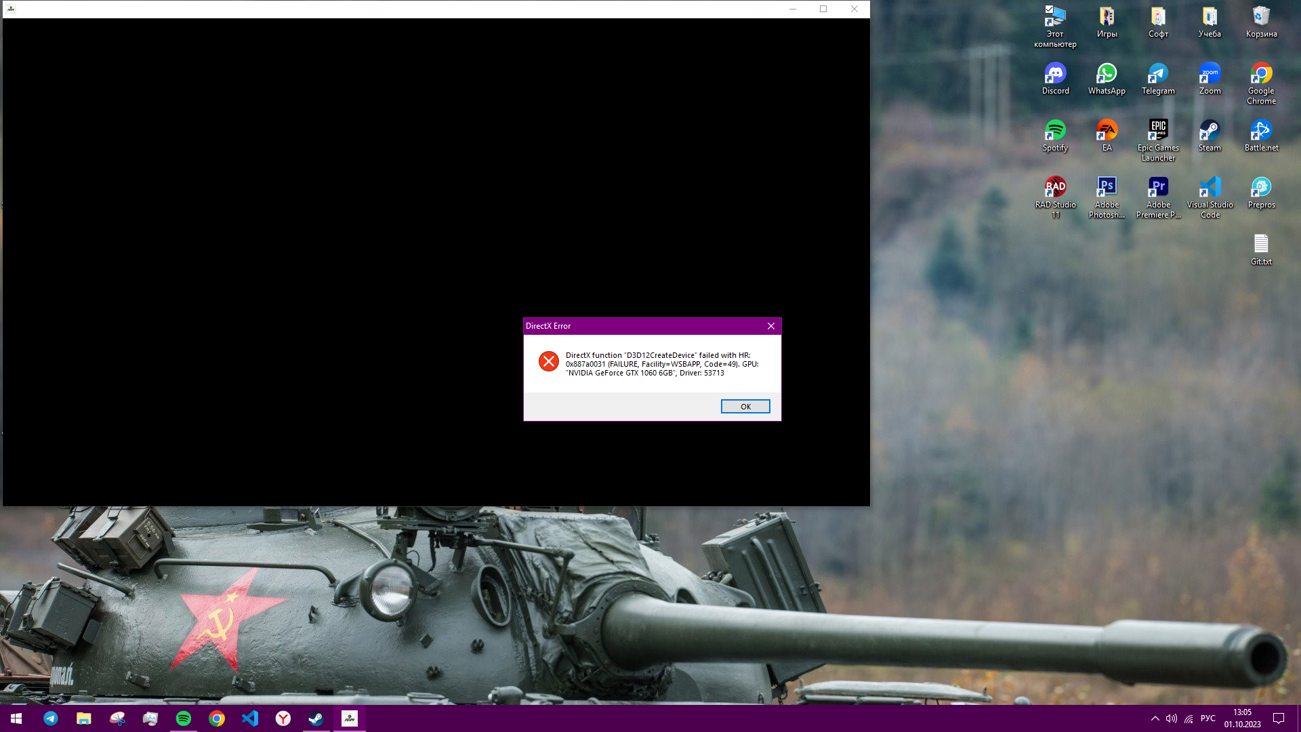Image resolution: width=1301 pixels, height=732 pixels.
Task: Open the notification center
Action: pyautogui.click(x=1279, y=718)
